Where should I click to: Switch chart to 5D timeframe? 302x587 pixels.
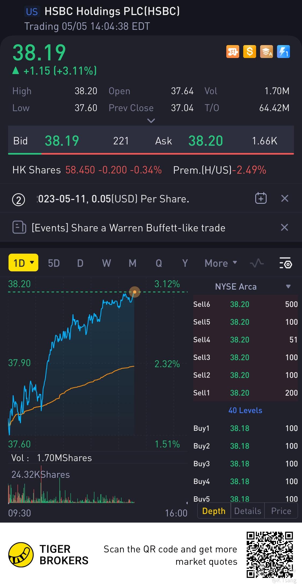click(54, 263)
